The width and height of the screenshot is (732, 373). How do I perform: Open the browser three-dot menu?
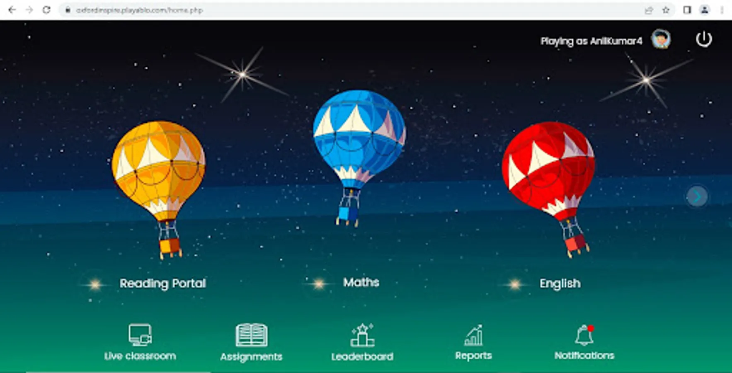point(722,10)
